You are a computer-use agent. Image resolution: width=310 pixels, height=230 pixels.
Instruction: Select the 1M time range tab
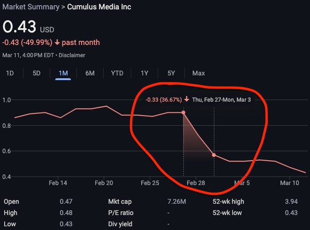click(63, 73)
